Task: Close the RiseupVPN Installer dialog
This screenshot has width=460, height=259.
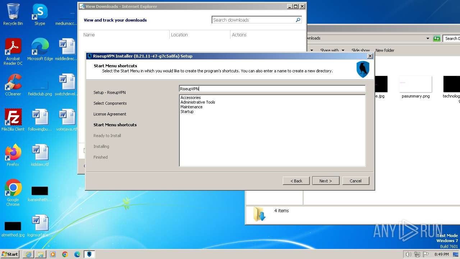Action: 370,56
